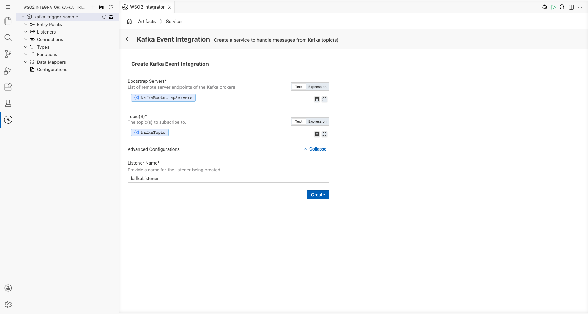Click the Topic(S) expression field

[x=228, y=133]
